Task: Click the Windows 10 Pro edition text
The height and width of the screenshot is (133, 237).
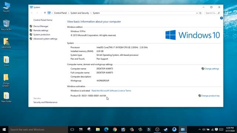Action: [x=78, y=31]
